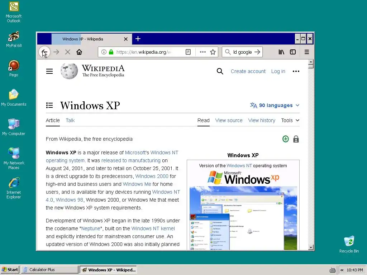Close the Windows XP - Wikipedia tab

126,39
